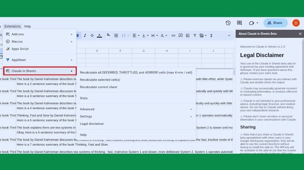Open Stats from Claude submenu

click(136, 98)
